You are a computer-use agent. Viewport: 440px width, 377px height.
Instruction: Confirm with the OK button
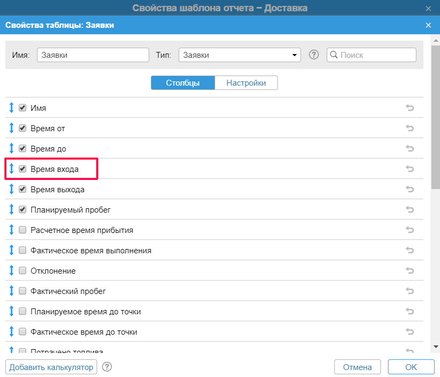click(x=411, y=367)
